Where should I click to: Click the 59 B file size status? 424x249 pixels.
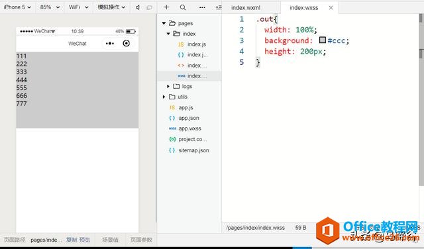pos(301,228)
